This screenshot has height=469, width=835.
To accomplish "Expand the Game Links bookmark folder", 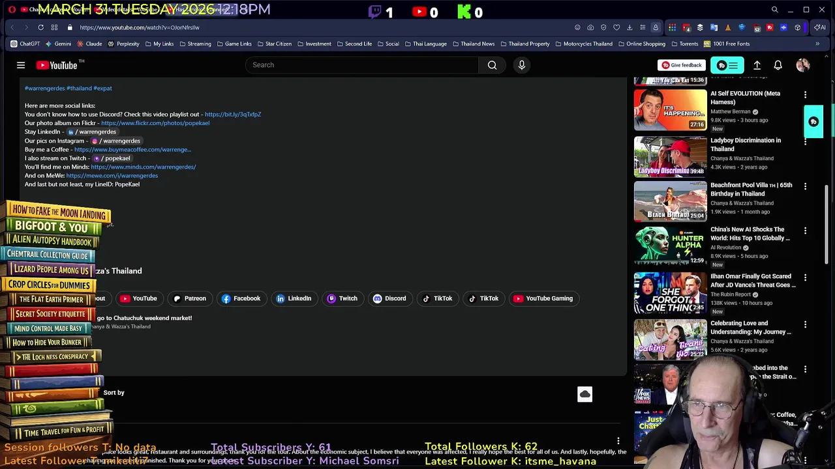I will click(x=234, y=44).
